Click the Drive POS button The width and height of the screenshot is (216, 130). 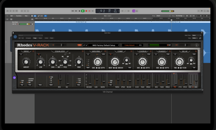click(22, 85)
